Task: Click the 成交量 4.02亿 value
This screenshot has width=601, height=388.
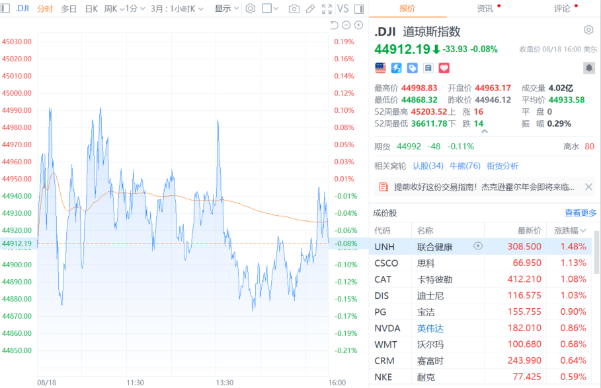Action: pyautogui.click(x=561, y=88)
